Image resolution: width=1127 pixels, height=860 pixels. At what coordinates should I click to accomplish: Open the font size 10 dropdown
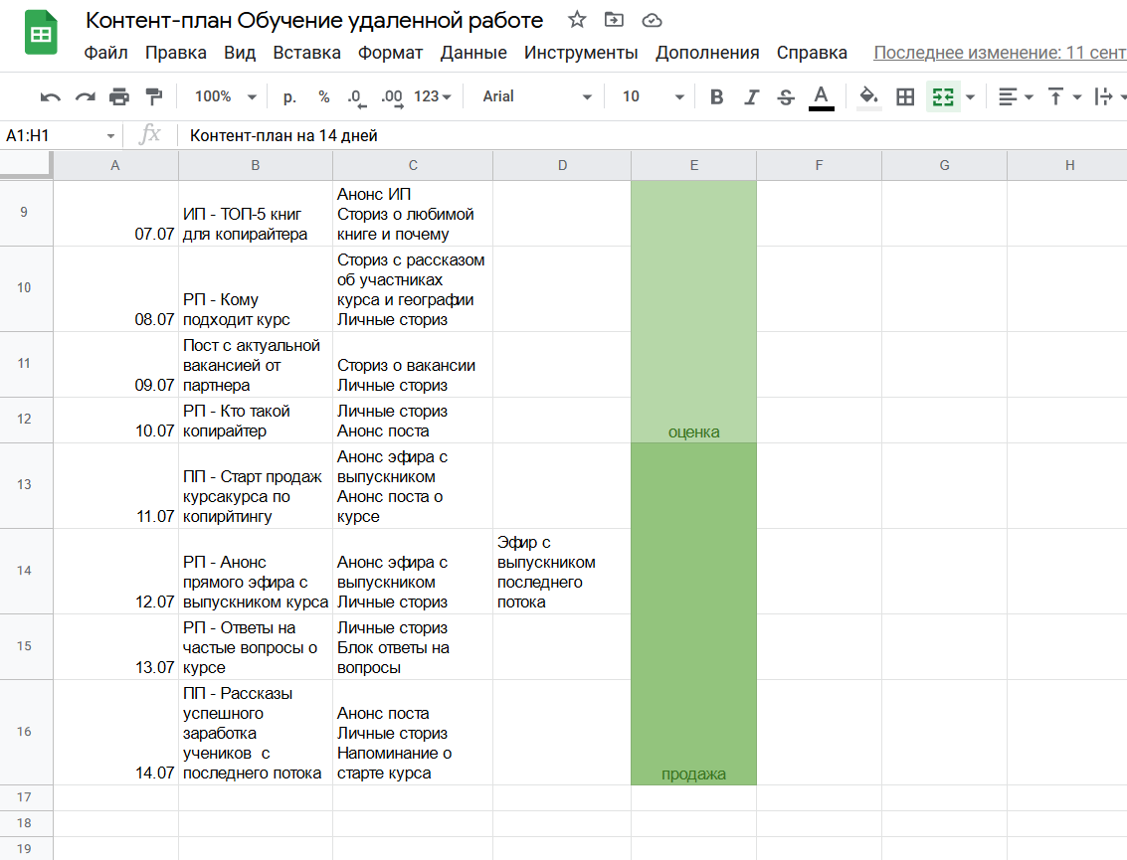(x=653, y=96)
